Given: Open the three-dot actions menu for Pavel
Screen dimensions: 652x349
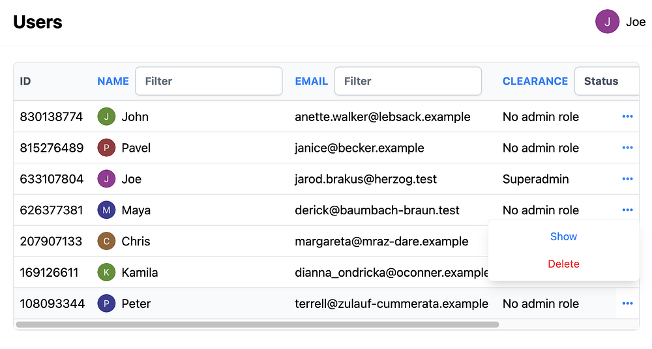Looking at the screenshot, I should coord(628,148).
